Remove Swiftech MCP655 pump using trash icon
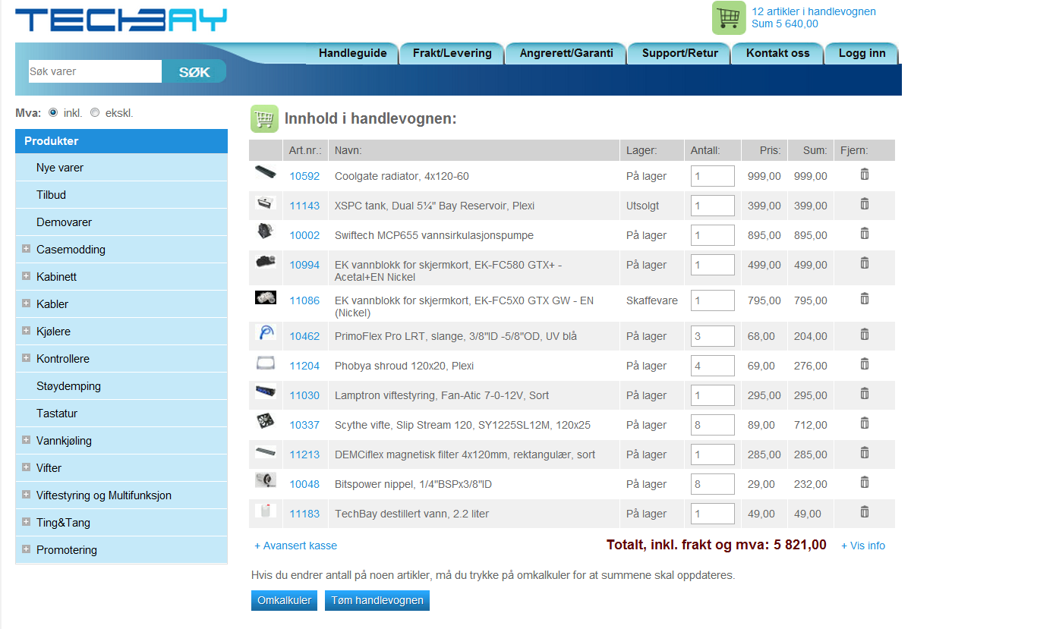Viewport: 1037px width, 629px height. point(864,234)
